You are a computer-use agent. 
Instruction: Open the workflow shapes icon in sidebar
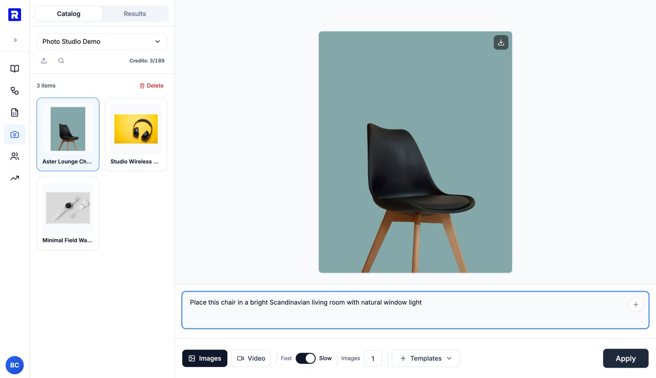click(15, 91)
